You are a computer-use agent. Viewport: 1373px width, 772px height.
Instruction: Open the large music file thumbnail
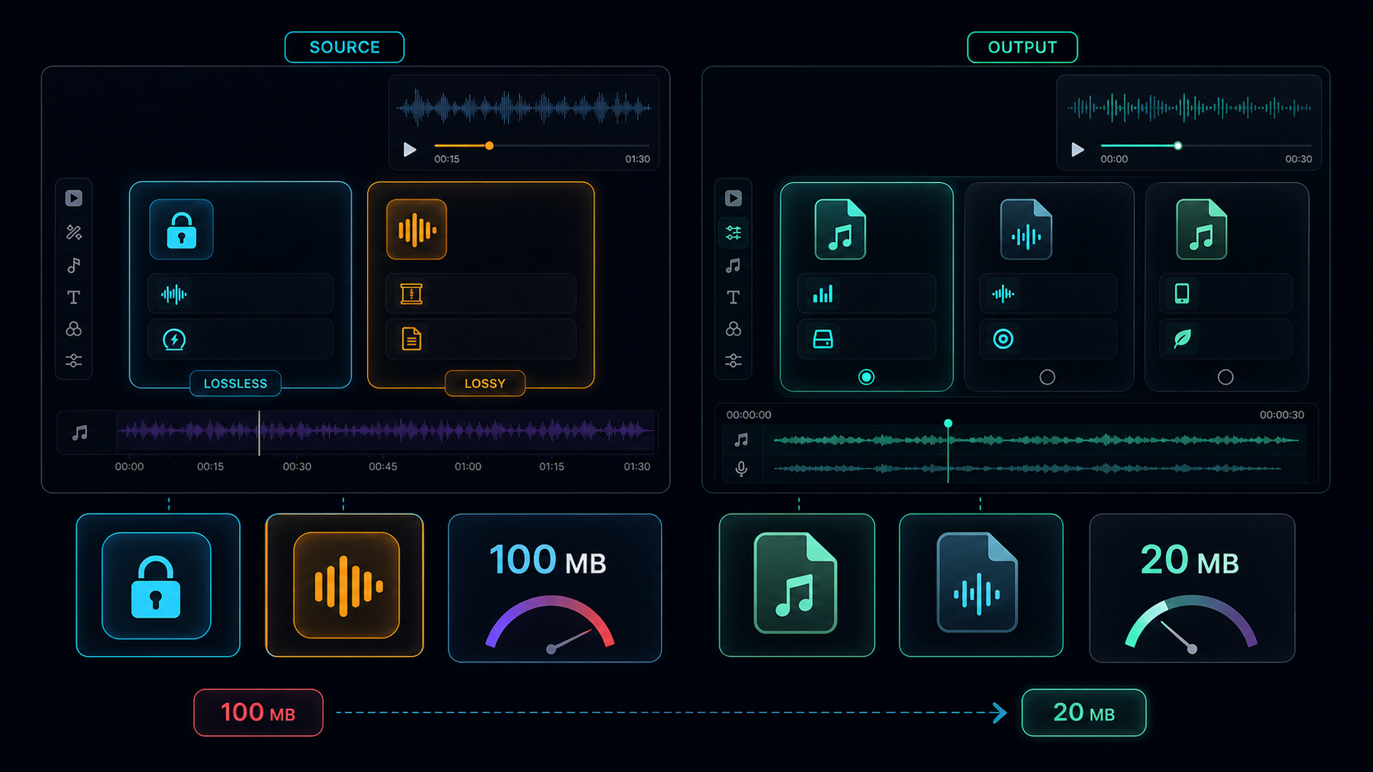click(x=796, y=584)
